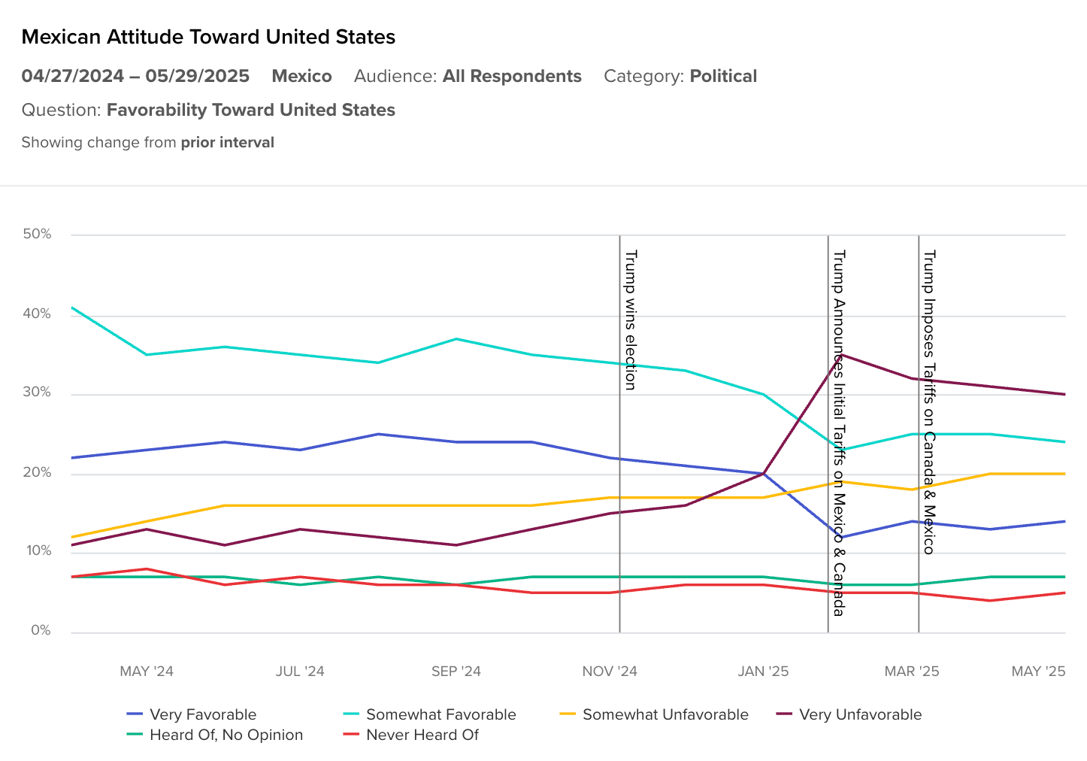Click the yellow Somewhat Unfavorable legend swatch
The width and height of the screenshot is (1087, 761).
[x=568, y=714]
